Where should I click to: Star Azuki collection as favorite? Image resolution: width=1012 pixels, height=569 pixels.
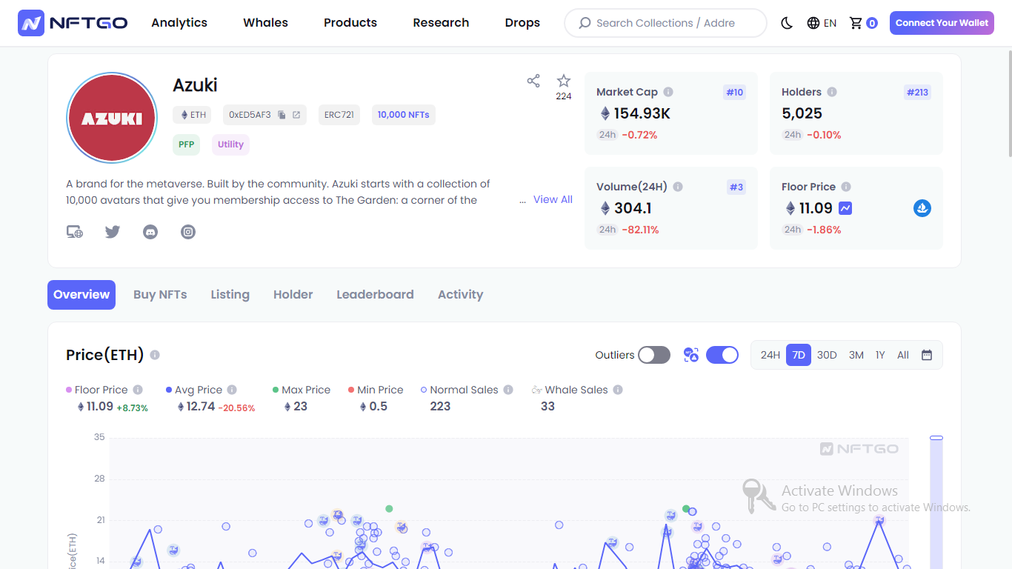click(564, 81)
